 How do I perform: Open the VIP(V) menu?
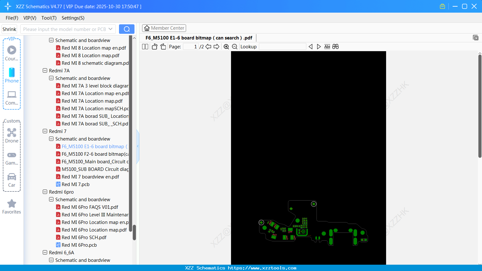point(30,18)
